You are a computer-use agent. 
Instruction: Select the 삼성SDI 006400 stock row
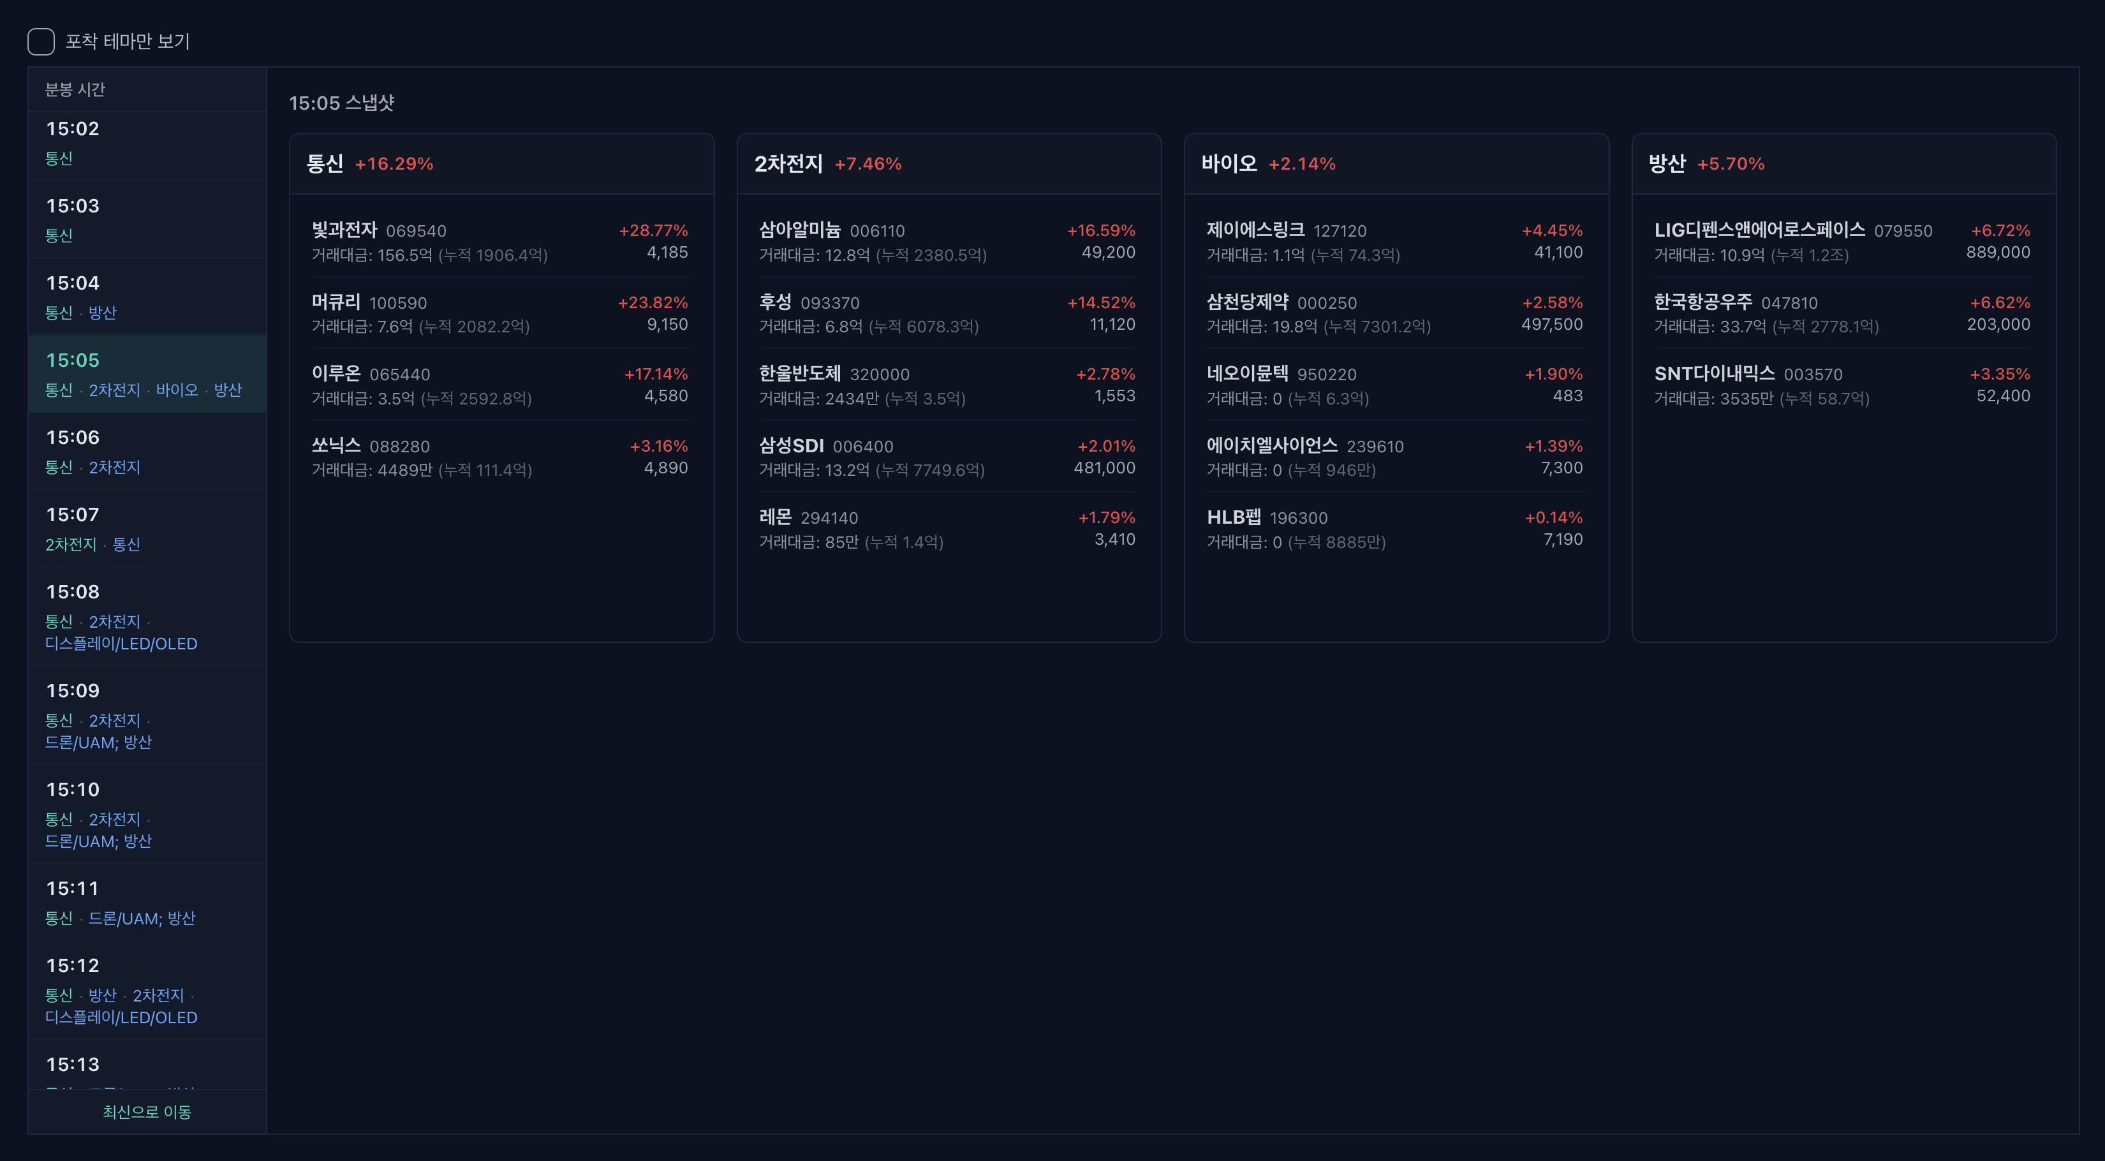[x=947, y=457]
